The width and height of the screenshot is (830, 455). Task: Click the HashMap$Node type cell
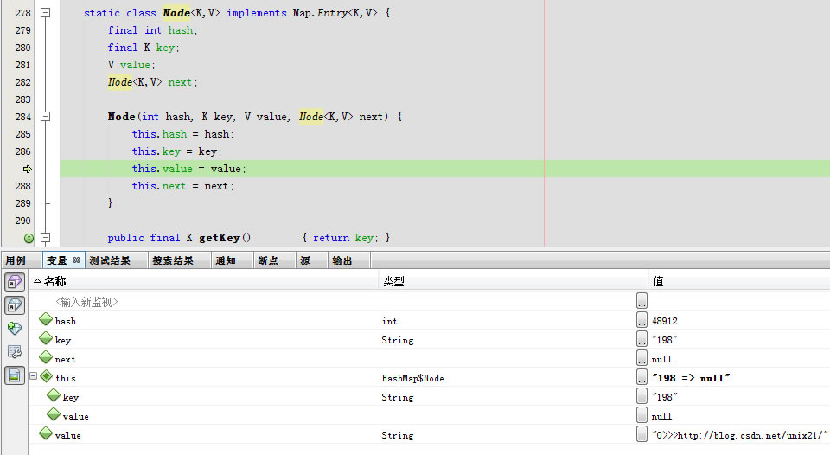[413, 378]
